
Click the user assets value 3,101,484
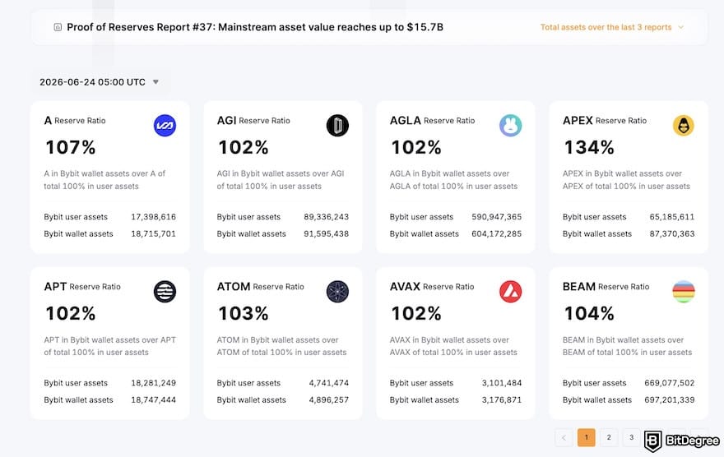pyautogui.click(x=501, y=383)
